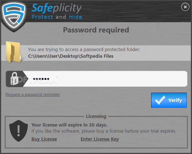The width and height of the screenshot is (192, 154).
Task: Click the checkmark icon on Verify
Action: click(160, 100)
